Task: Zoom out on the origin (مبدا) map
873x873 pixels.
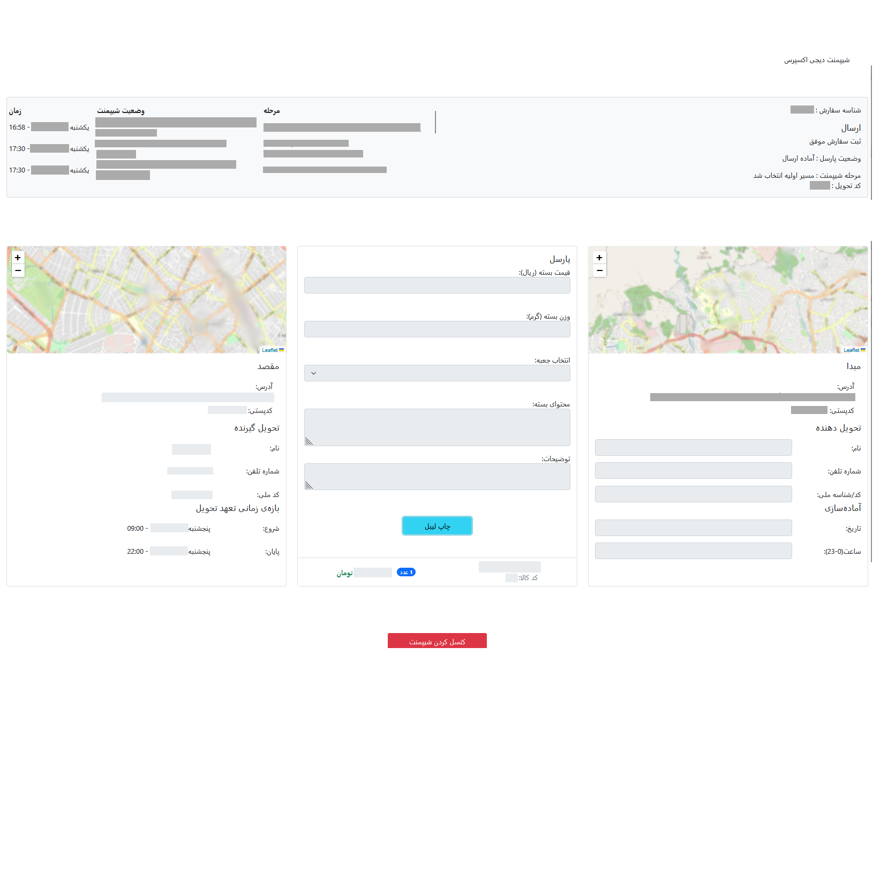Action: coord(599,270)
